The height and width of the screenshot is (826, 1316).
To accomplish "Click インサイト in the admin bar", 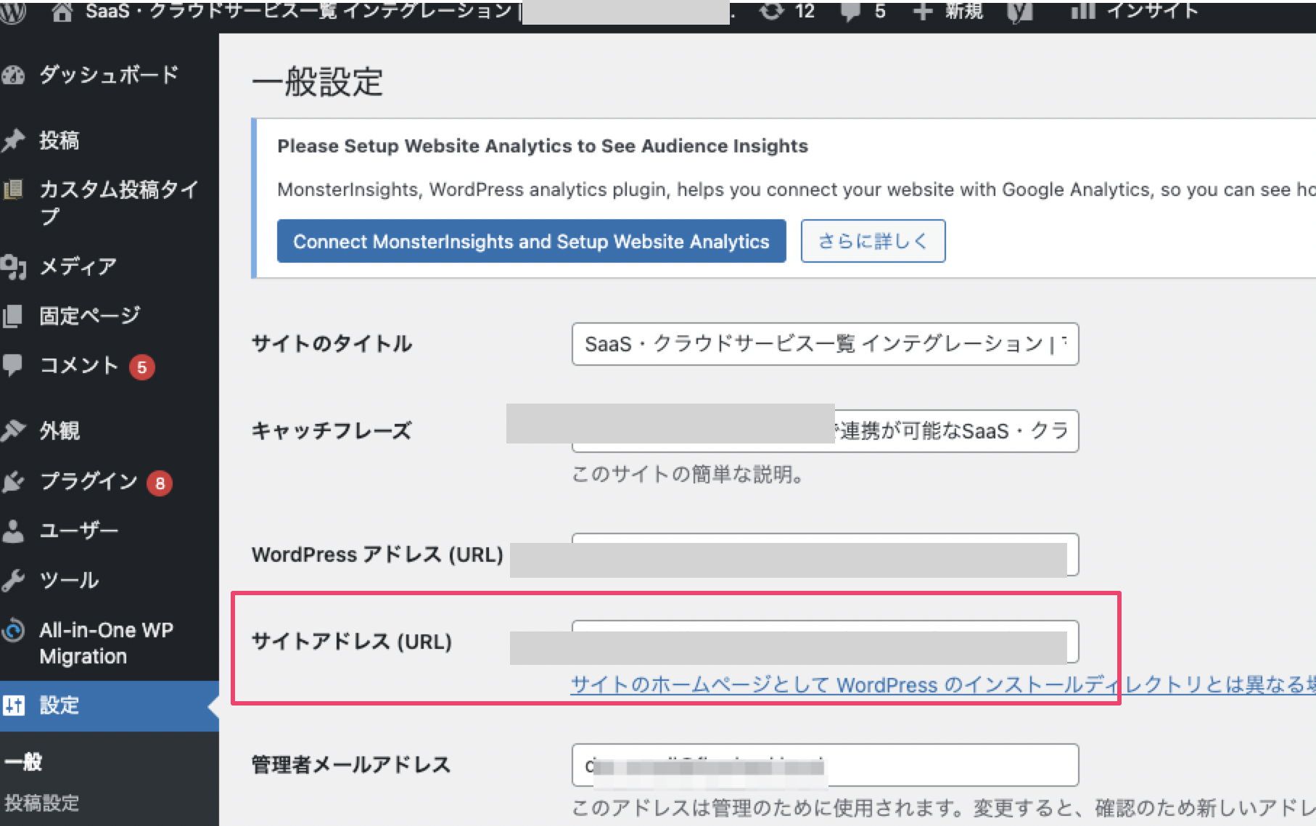I will [x=1152, y=10].
